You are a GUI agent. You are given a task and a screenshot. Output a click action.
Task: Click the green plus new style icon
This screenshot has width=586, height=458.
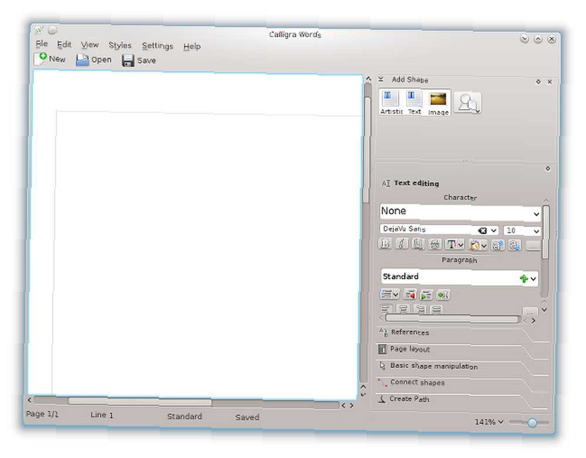[523, 279]
